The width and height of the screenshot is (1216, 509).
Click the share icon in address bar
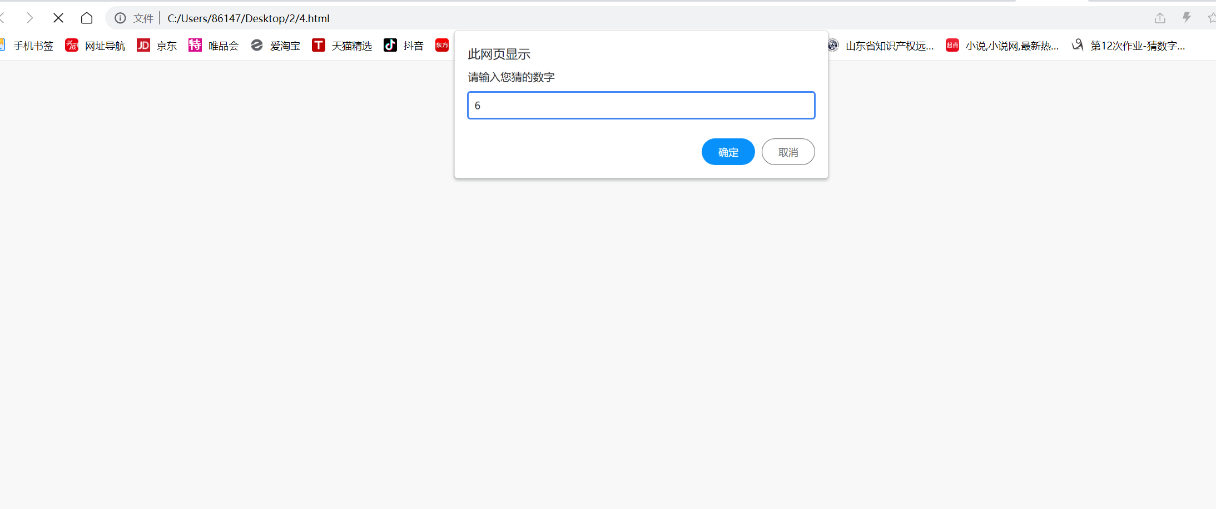[1160, 18]
